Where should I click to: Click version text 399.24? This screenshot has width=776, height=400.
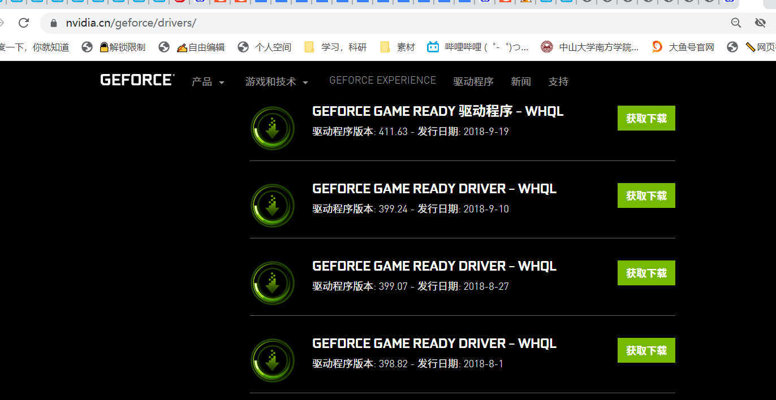click(x=393, y=209)
